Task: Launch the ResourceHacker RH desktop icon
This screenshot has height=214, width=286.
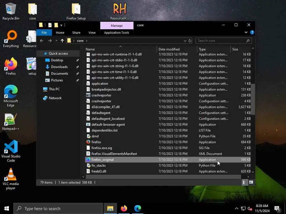Action: pyautogui.click(x=120, y=11)
